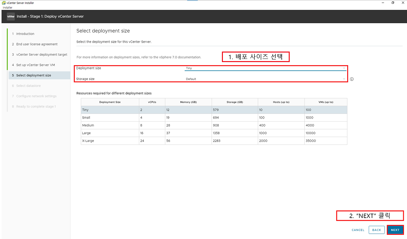This screenshot has width=407, height=239.
Task: Open the Installer menu
Action: coord(7,7)
